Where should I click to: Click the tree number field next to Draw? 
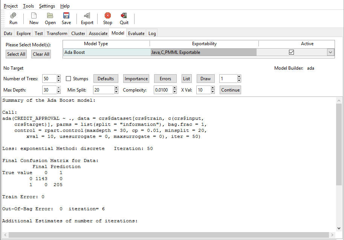(x=228, y=78)
